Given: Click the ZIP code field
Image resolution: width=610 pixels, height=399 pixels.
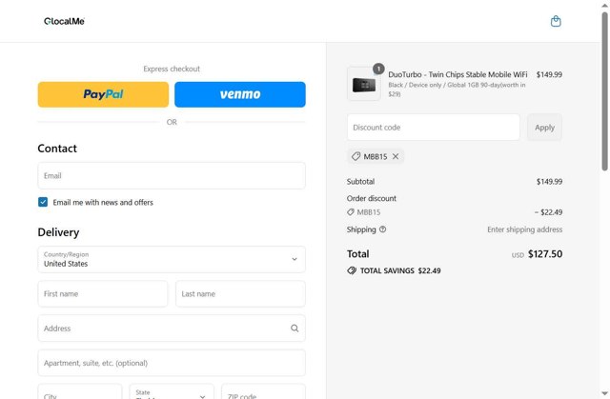Looking at the screenshot, I should click(x=263, y=391).
